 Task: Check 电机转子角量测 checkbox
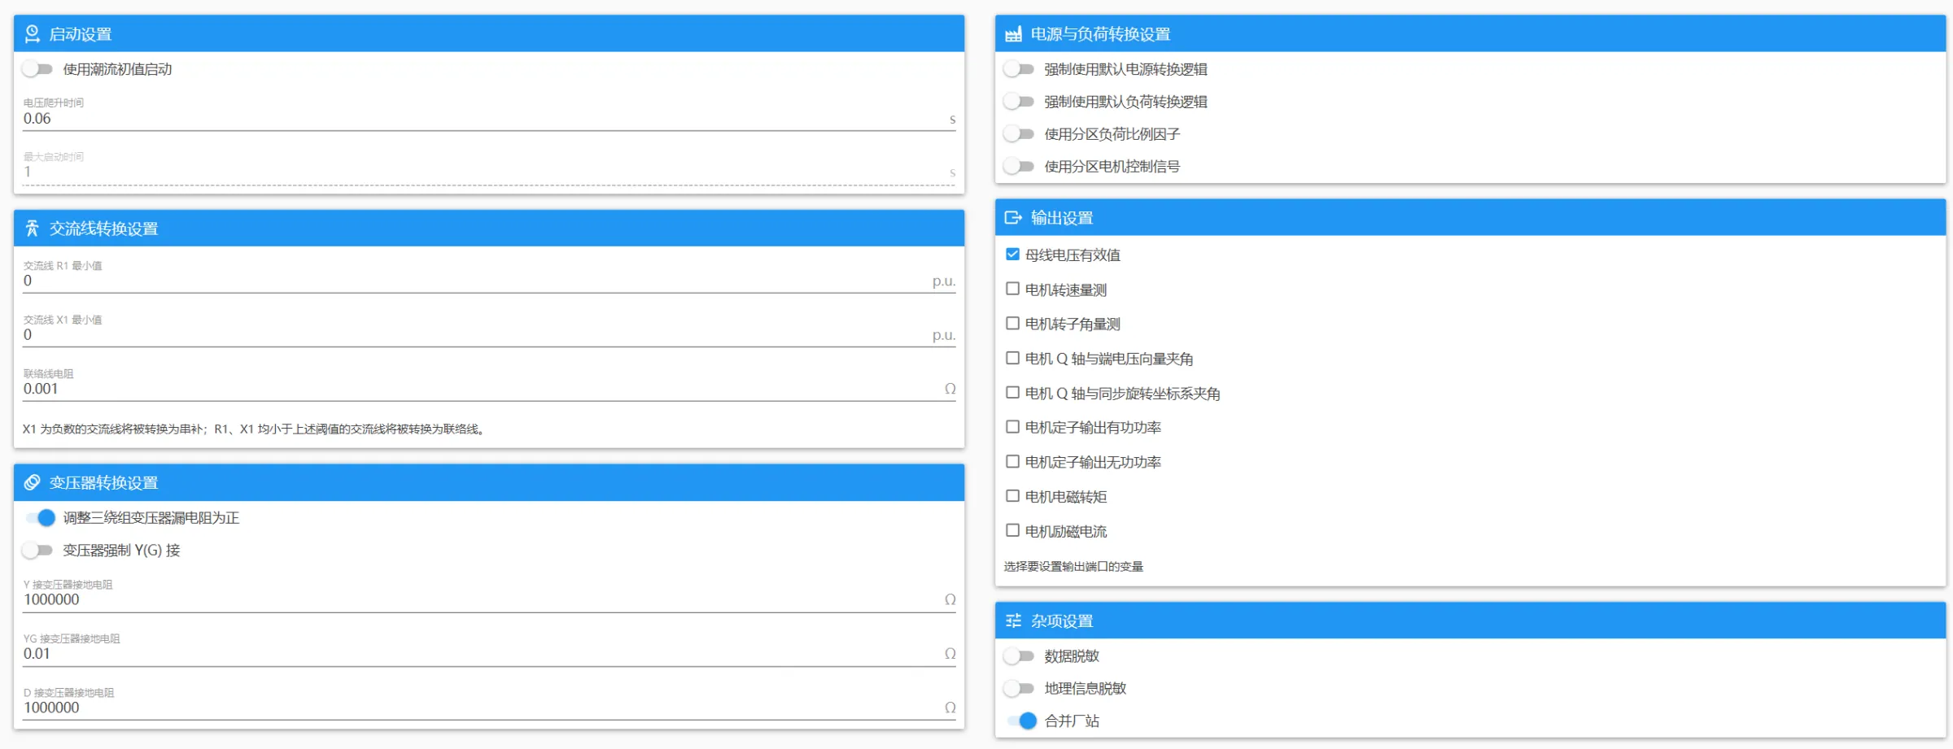click(x=1012, y=324)
